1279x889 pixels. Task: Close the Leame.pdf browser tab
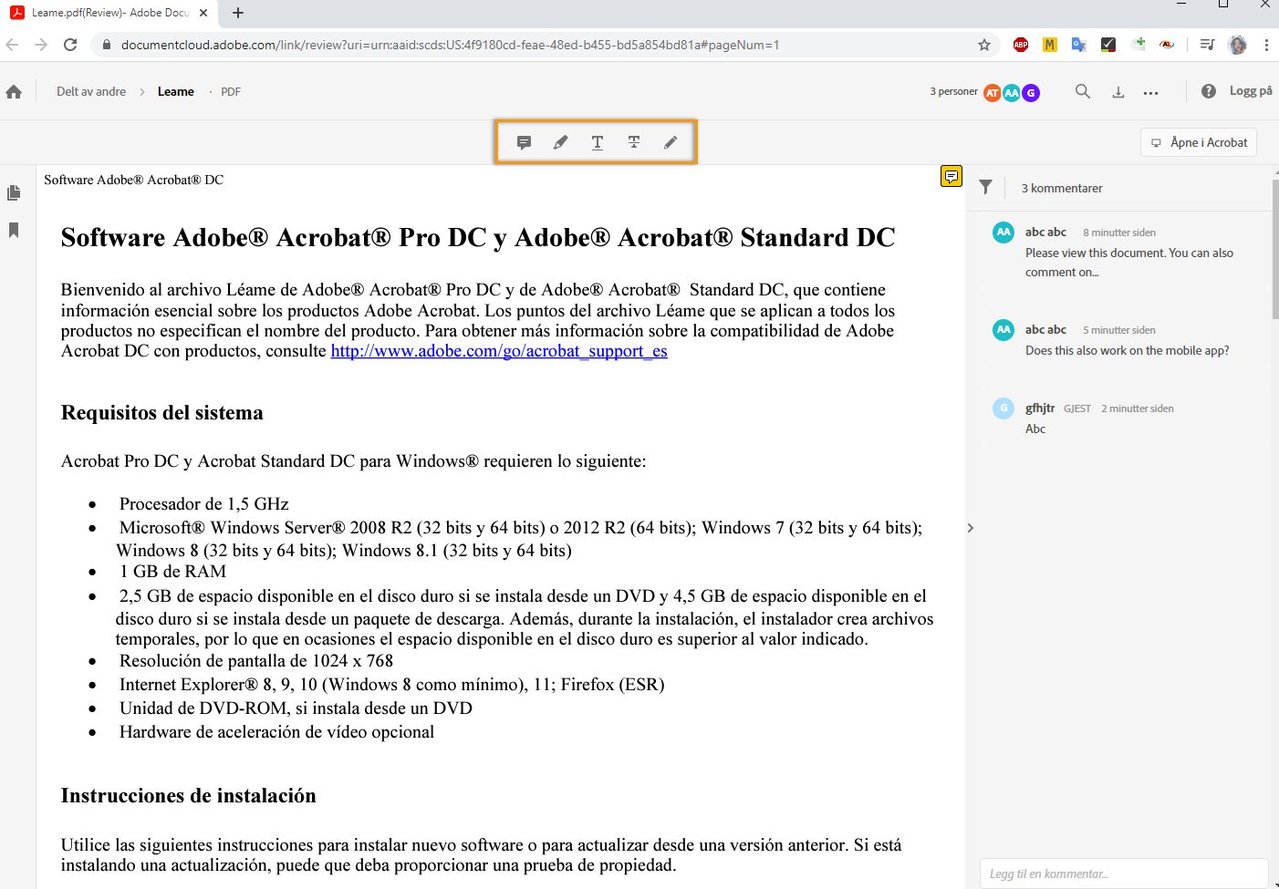(203, 13)
